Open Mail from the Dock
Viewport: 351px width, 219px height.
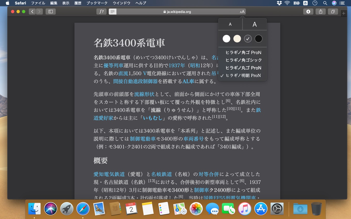pos(99,209)
